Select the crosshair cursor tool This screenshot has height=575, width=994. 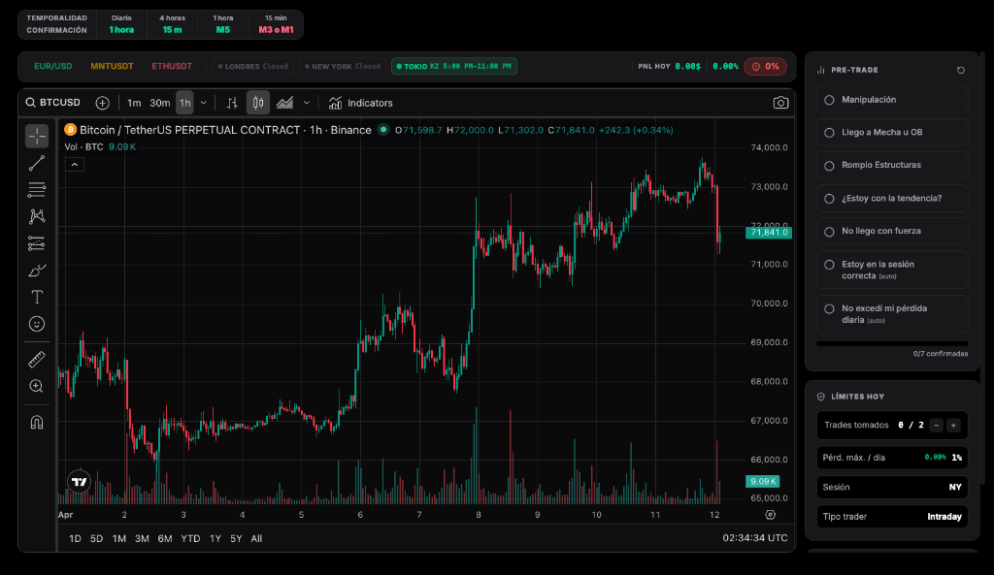(37, 136)
